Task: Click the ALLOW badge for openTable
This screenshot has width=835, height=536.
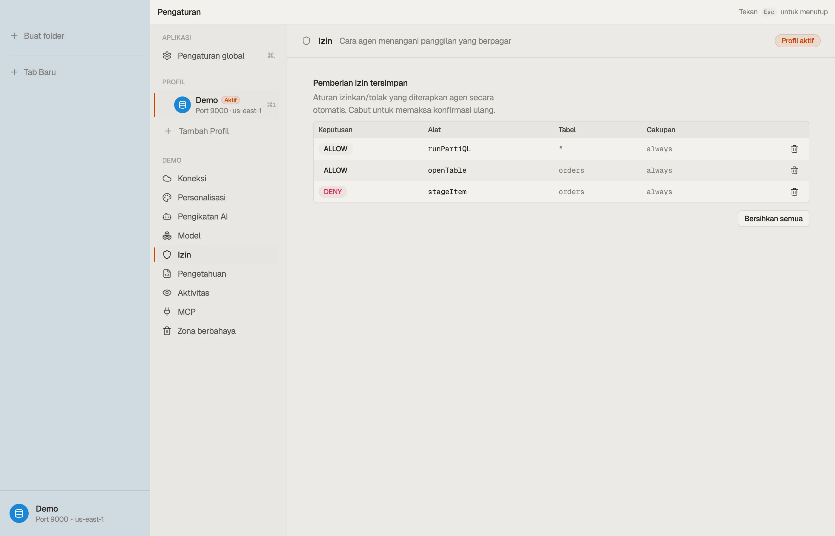Action: (335, 170)
